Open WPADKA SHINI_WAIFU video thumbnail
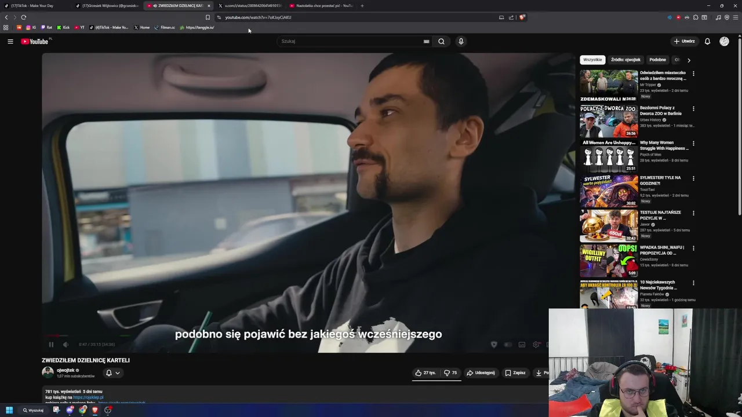The height and width of the screenshot is (417, 742). pyautogui.click(x=609, y=260)
